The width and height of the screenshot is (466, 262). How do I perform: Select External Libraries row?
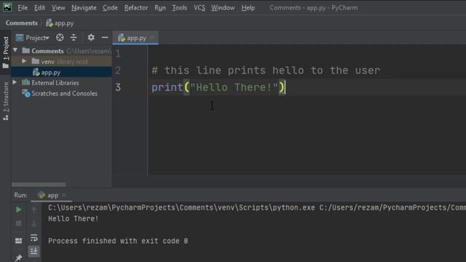pos(61,83)
